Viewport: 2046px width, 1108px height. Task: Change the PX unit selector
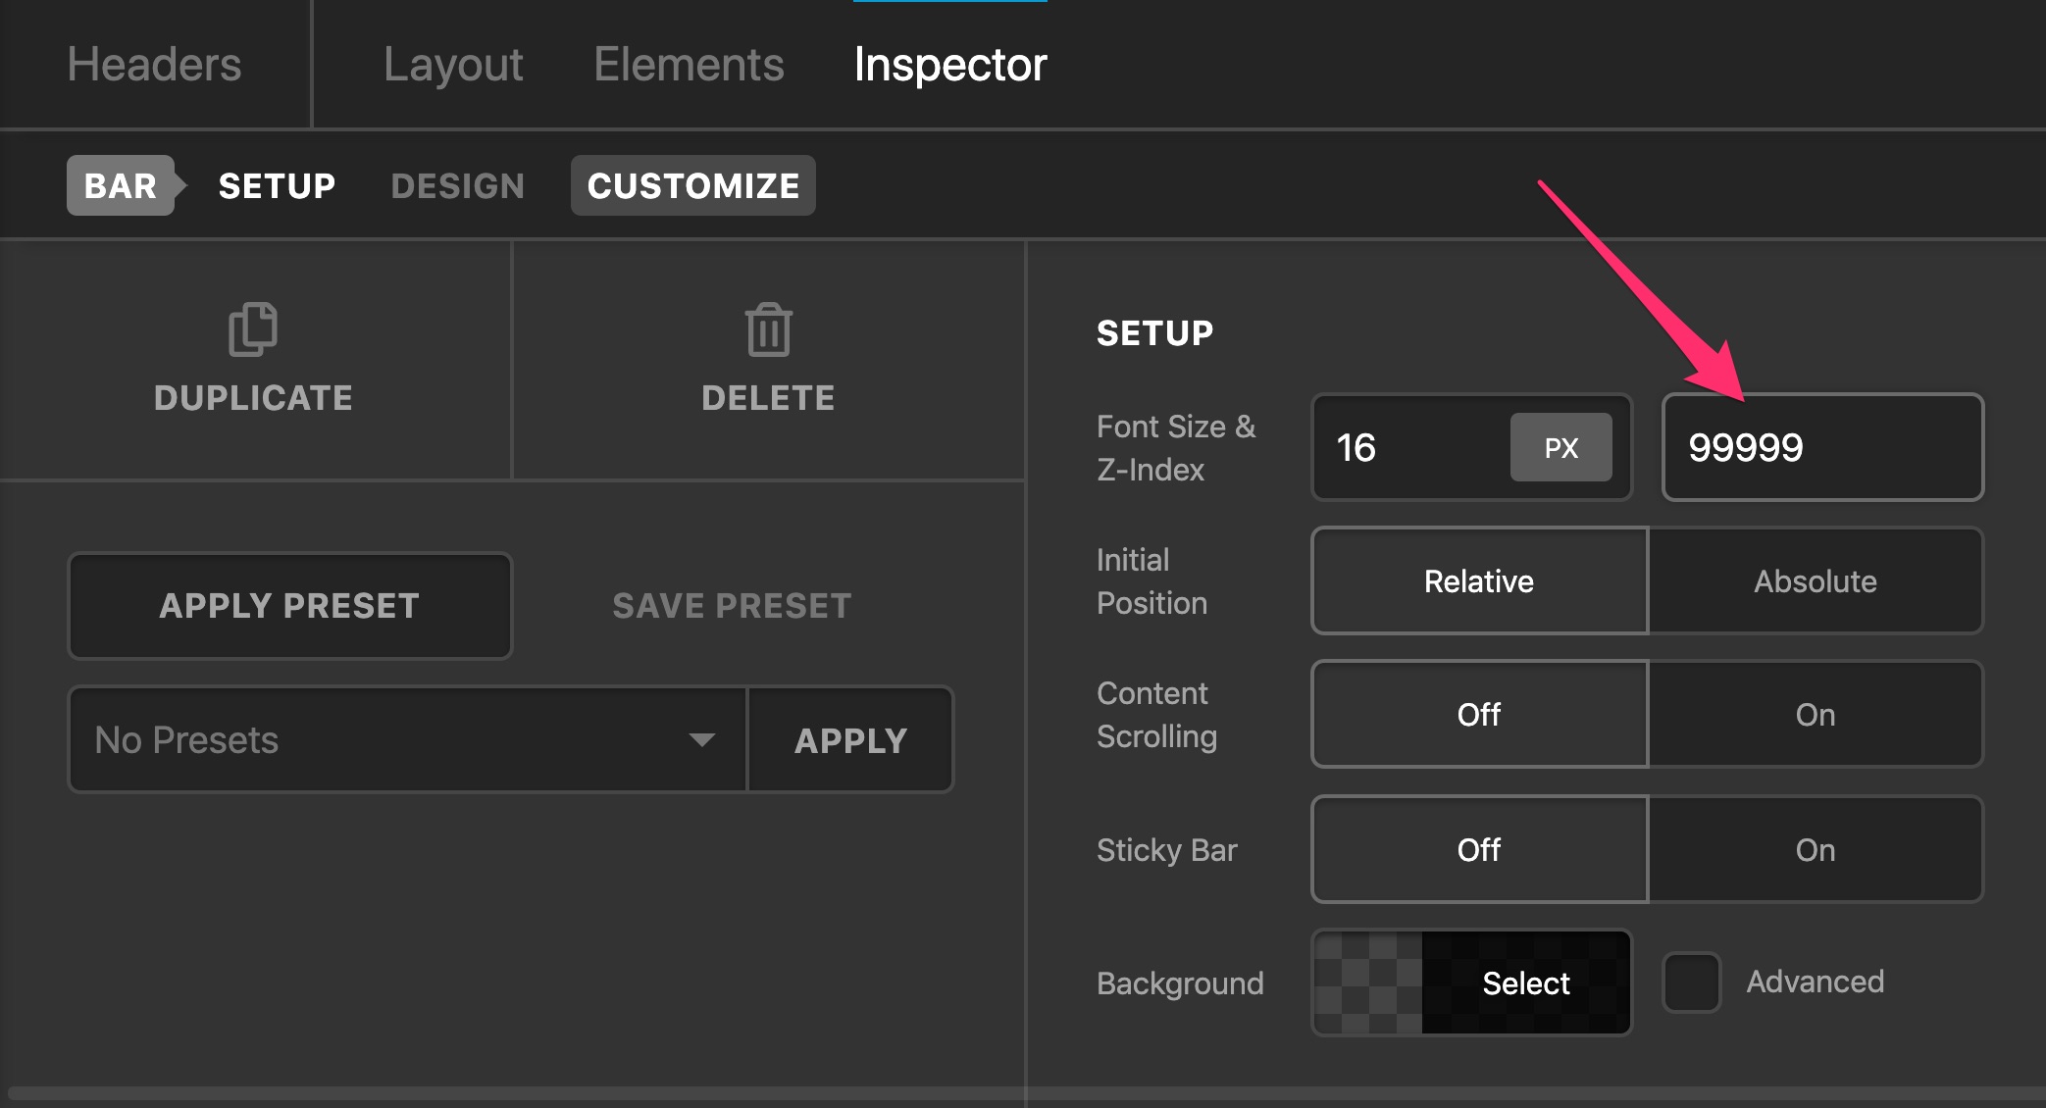pos(1560,447)
